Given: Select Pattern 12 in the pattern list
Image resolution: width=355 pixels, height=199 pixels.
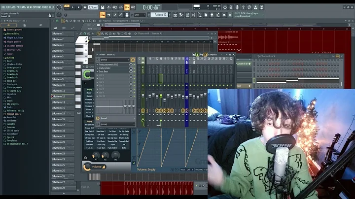Looking at the screenshot, I should point(63,97).
